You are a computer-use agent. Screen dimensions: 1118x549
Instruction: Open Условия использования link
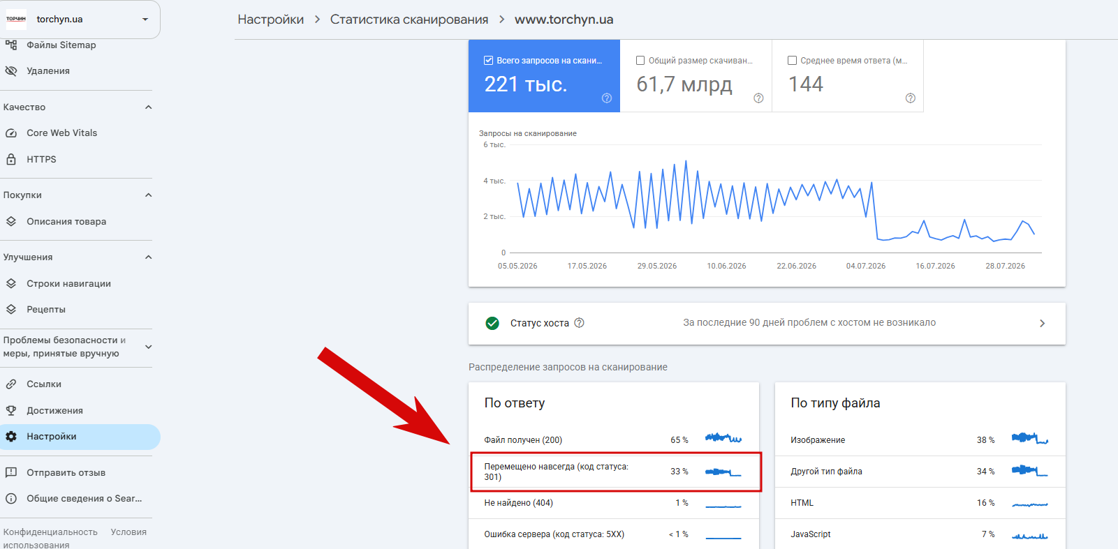pos(128,532)
